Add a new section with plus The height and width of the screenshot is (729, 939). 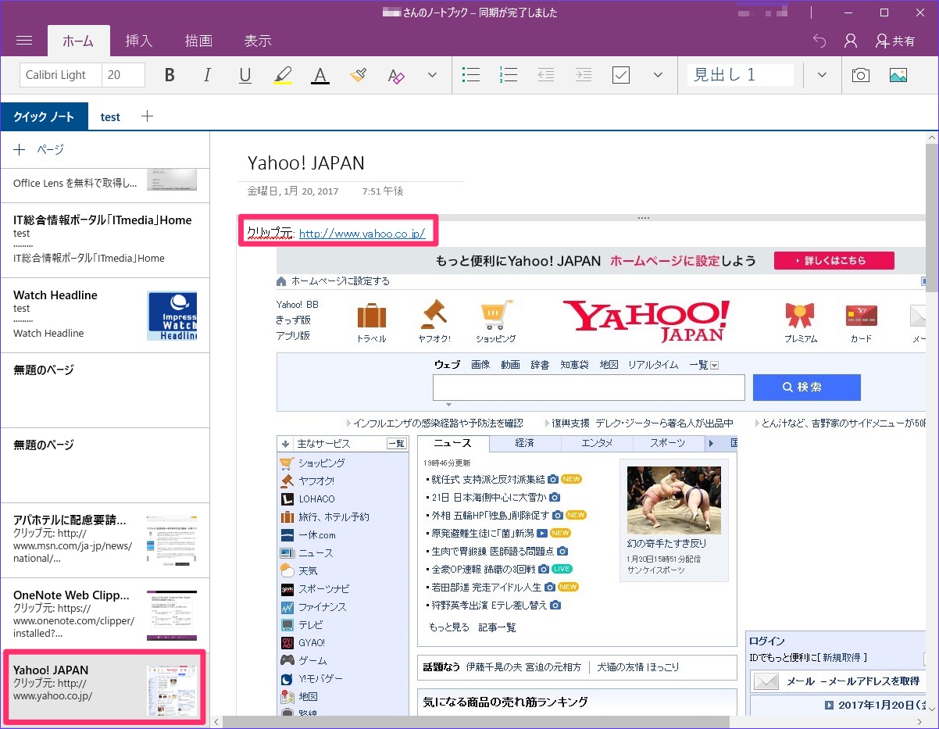[x=147, y=116]
